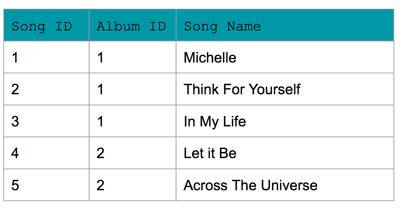Select the Michelle song name cell
Screen dimensions: 407x212
click(x=210, y=57)
